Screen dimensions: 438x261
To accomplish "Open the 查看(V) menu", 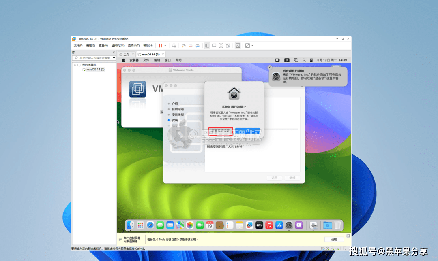I will pyautogui.click(x=103, y=45).
